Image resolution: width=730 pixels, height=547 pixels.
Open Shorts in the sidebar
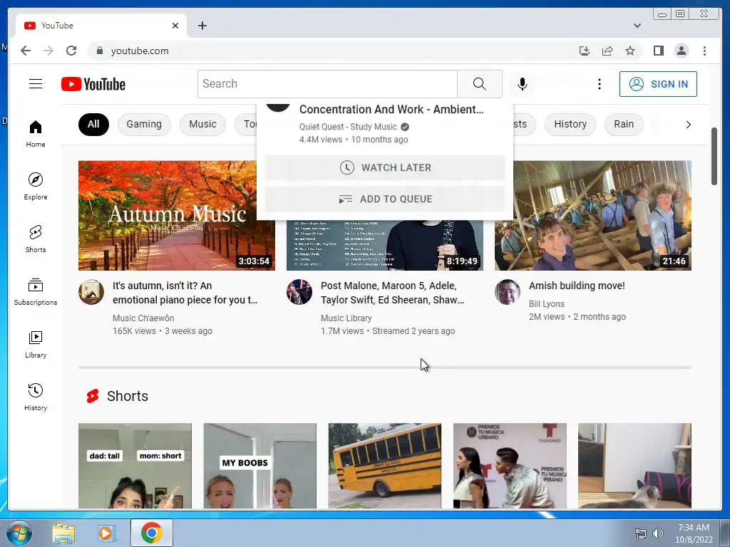[x=36, y=239]
